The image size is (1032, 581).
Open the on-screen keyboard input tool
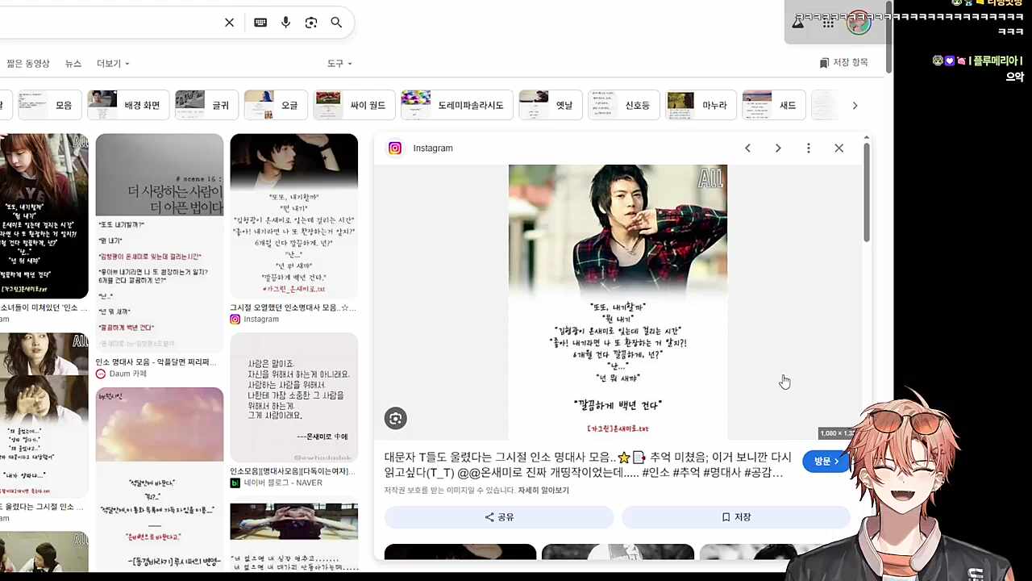pos(260,23)
